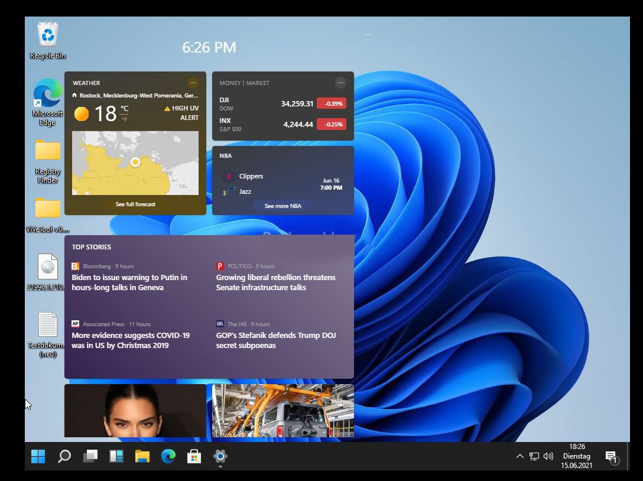The width and height of the screenshot is (643, 481).
Task: Open the notification center icon
Action: (612, 457)
